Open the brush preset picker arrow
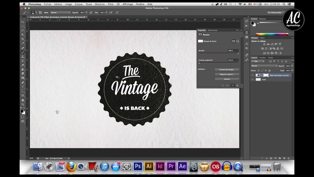This screenshot has height=177, width=314. (36, 12)
